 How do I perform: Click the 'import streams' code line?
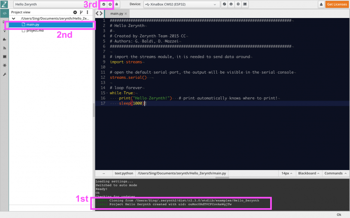click(x=126, y=62)
